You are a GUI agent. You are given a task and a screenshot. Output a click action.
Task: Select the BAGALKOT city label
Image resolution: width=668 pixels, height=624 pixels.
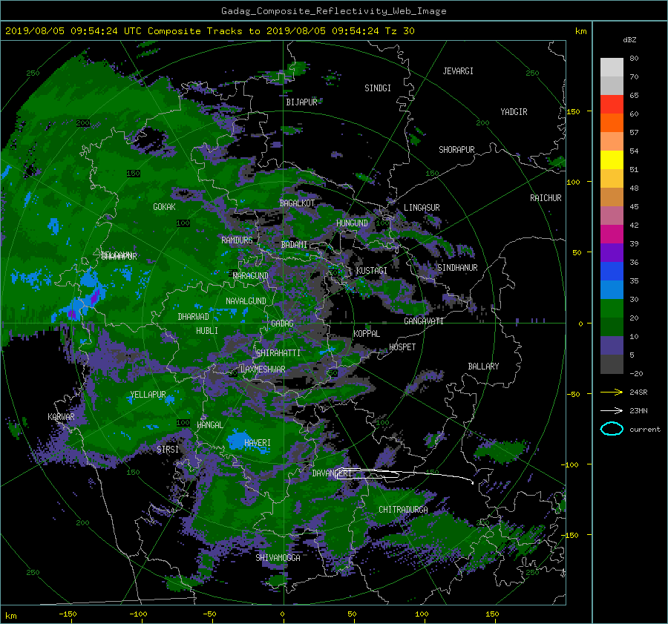(x=297, y=203)
